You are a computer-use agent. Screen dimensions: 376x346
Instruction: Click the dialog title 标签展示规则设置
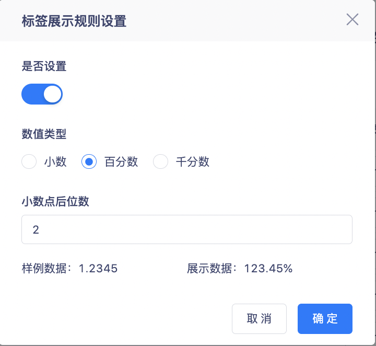(x=74, y=21)
